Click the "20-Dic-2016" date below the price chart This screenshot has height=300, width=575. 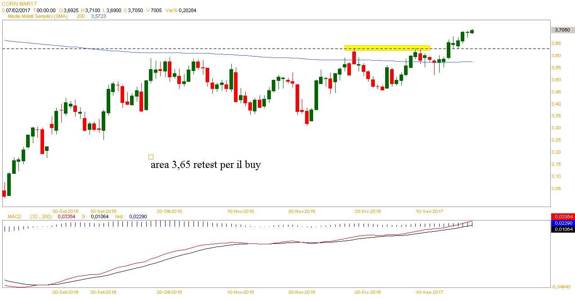[368, 211]
